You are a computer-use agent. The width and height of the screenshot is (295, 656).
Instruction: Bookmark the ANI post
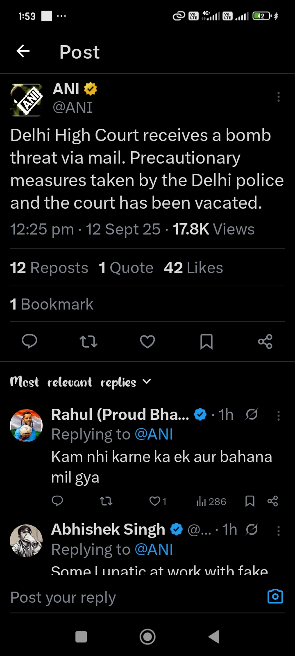206,341
